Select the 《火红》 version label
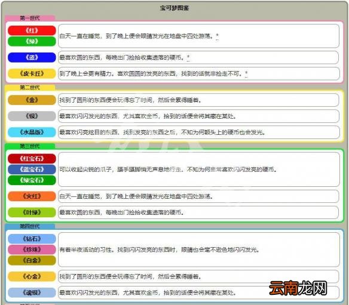Image resolution: width=349 pixels, height=305 pixels. click(32, 196)
